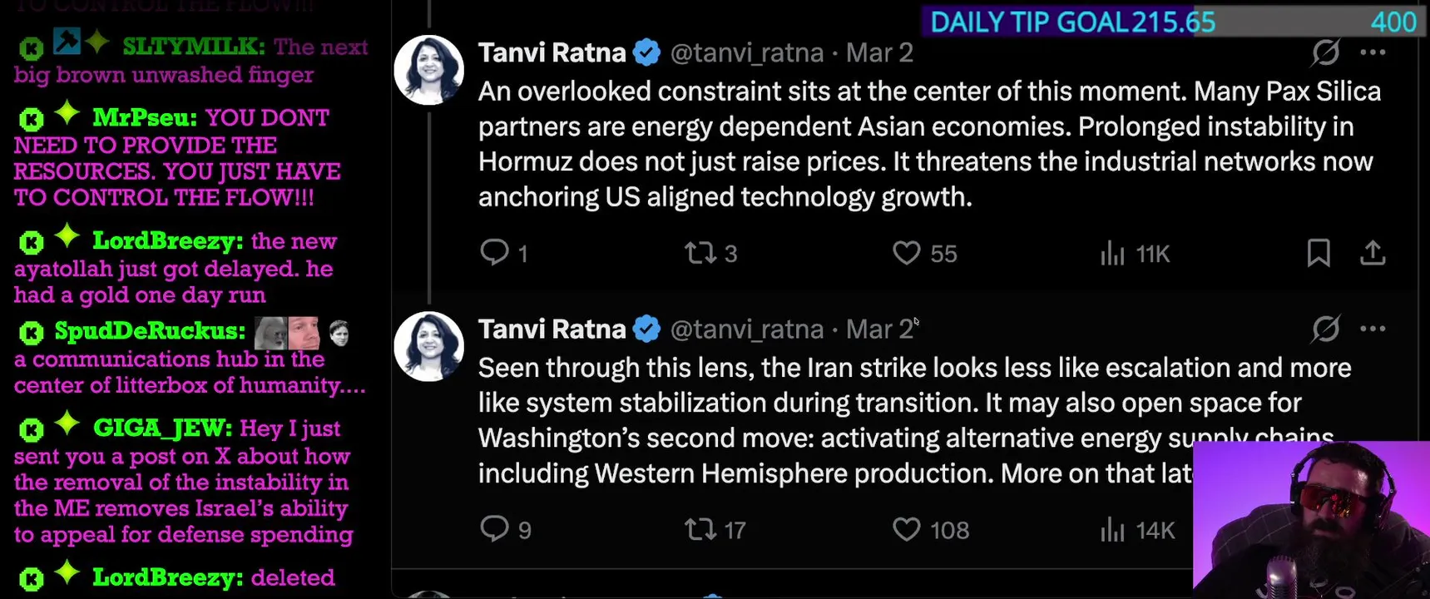Repost the tweet with 17 reposts
Image resolution: width=1430 pixels, height=599 pixels.
point(700,529)
